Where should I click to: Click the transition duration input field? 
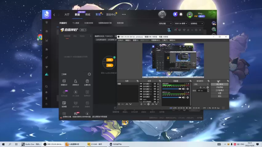pos(202,90)
